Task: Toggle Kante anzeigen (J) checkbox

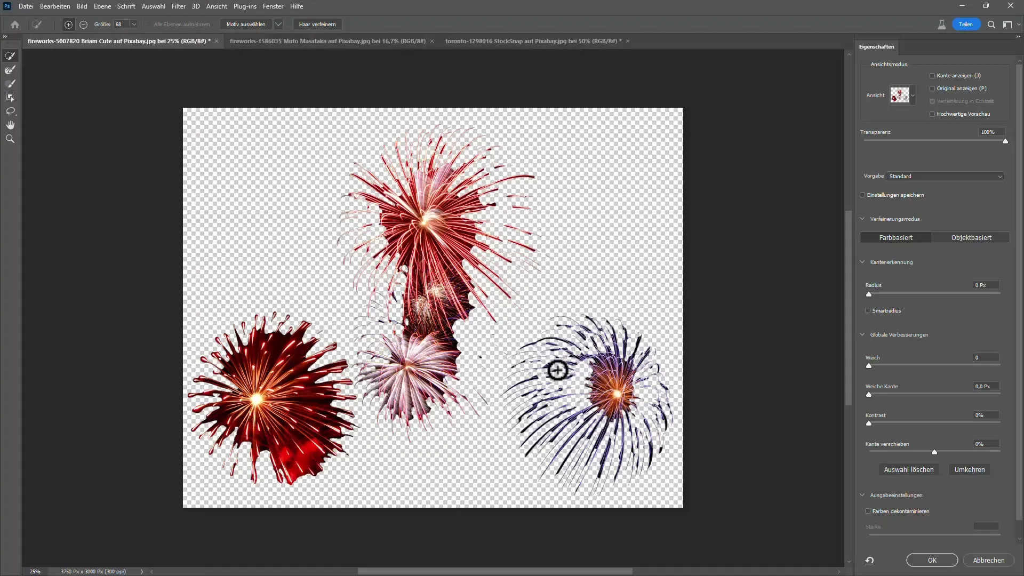Action: tap(932, 76)
